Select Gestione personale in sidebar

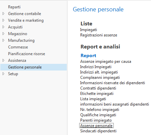point(34,67)
